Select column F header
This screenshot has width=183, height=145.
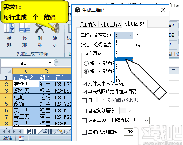174,71
